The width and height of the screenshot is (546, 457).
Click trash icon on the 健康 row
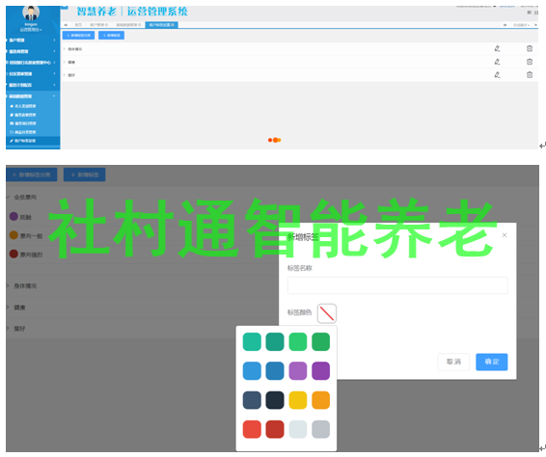coord(530,62)
